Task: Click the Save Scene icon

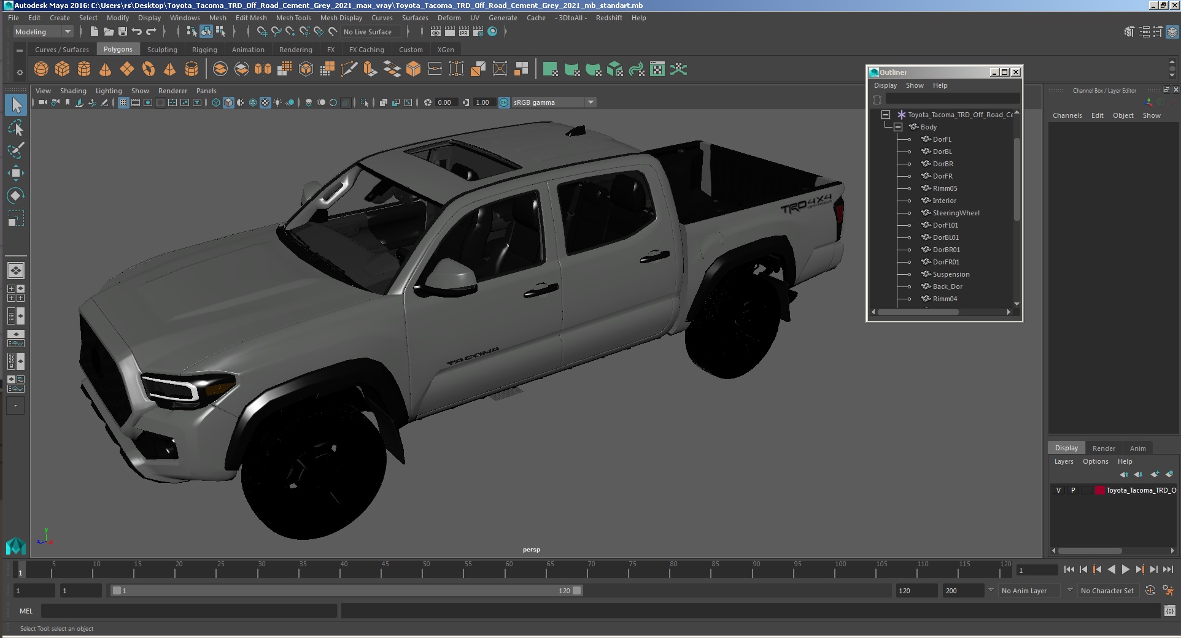Action: click(122, 31)
